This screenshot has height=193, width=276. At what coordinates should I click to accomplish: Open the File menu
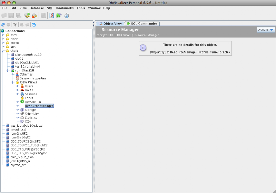[x=4, y=8]
